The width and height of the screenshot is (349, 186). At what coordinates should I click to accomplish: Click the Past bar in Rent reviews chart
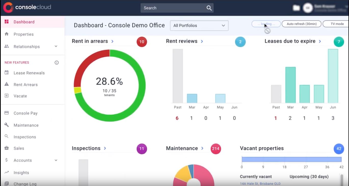(x=178, y=76)
